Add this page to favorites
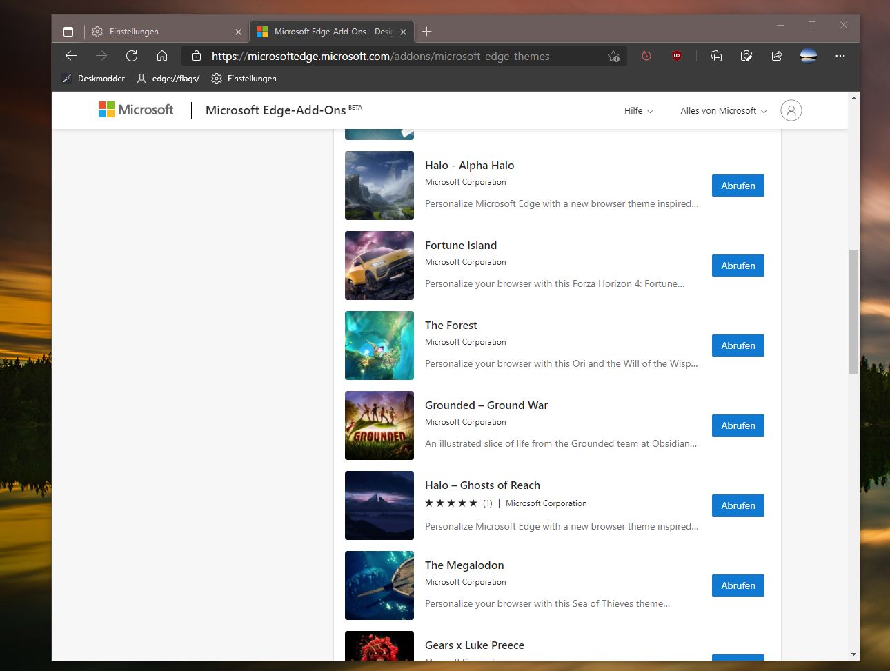890x671 pixels. pos(613,56)
